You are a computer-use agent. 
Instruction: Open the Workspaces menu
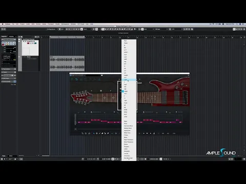pyautogui.click(x=65, y=24)
